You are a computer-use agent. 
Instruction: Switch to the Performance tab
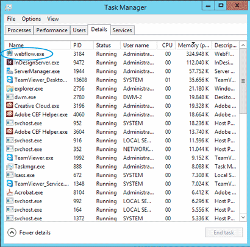52,30
